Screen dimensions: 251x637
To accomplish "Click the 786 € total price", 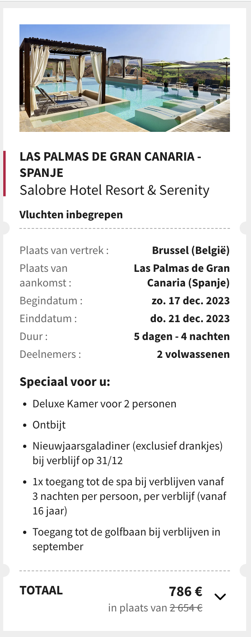I will (x=186, y=591).
